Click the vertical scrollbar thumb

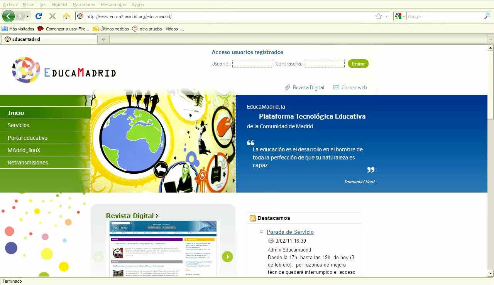point(491,85)
